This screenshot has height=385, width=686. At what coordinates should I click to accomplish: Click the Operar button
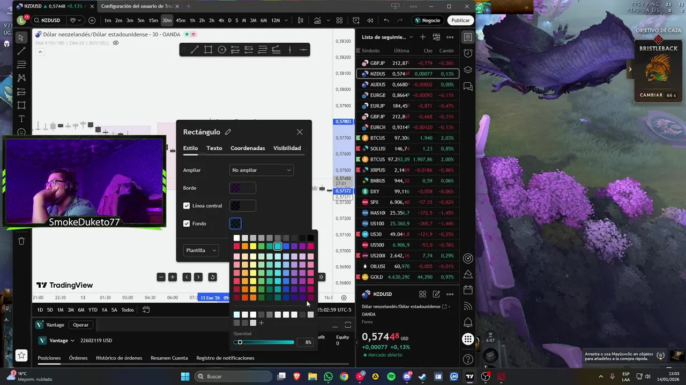pos(81,325)
